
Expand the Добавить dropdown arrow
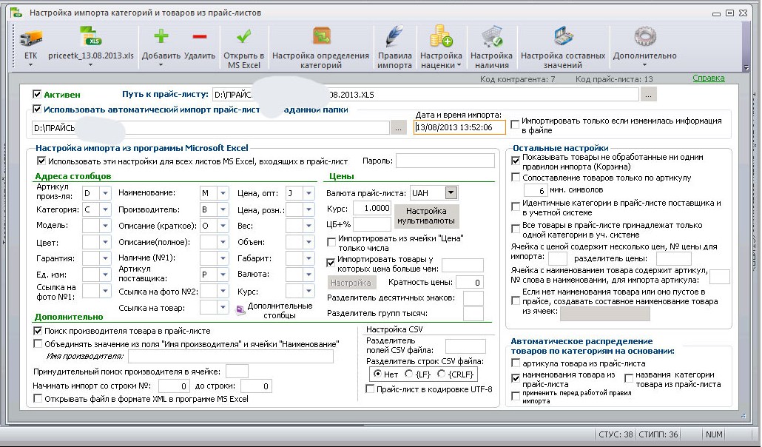(161, 64)
